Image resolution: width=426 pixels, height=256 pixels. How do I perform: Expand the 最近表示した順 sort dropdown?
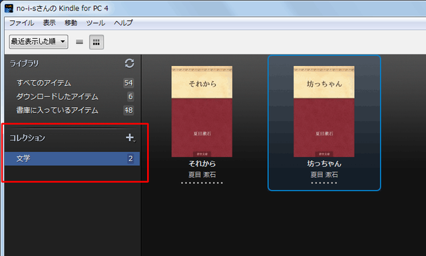tap(39, 41)
